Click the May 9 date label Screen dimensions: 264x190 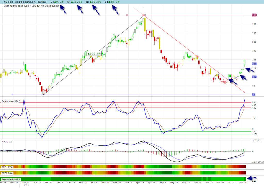pyautogui.click(x=163, y=183)
